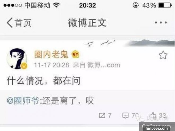The height and width of the screenshot is (131, 175).
Task: Tap the 微博正文 page title
Action: [87, 23]
